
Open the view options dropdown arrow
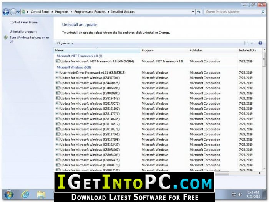[252, 43]
